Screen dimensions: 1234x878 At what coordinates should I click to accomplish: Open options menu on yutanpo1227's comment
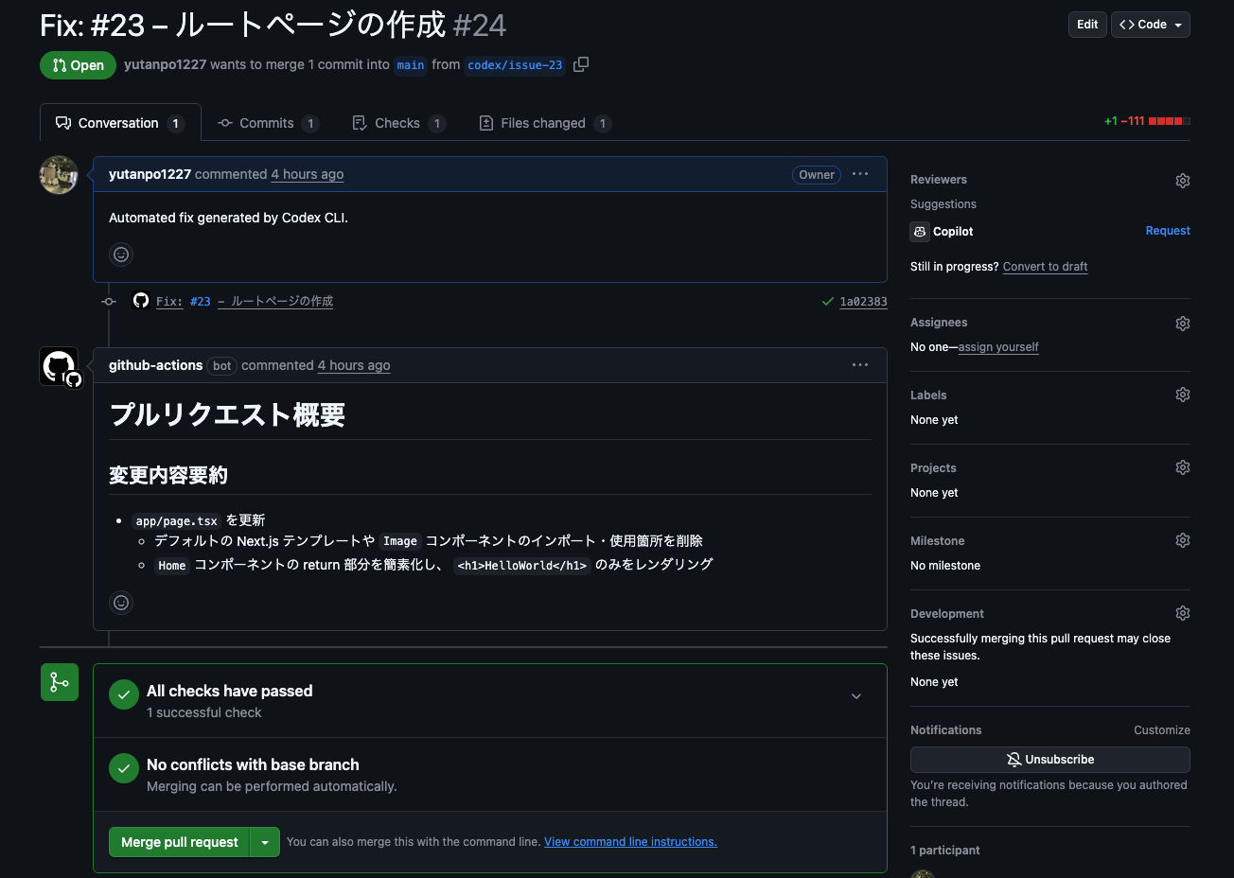tap(860, 174)
